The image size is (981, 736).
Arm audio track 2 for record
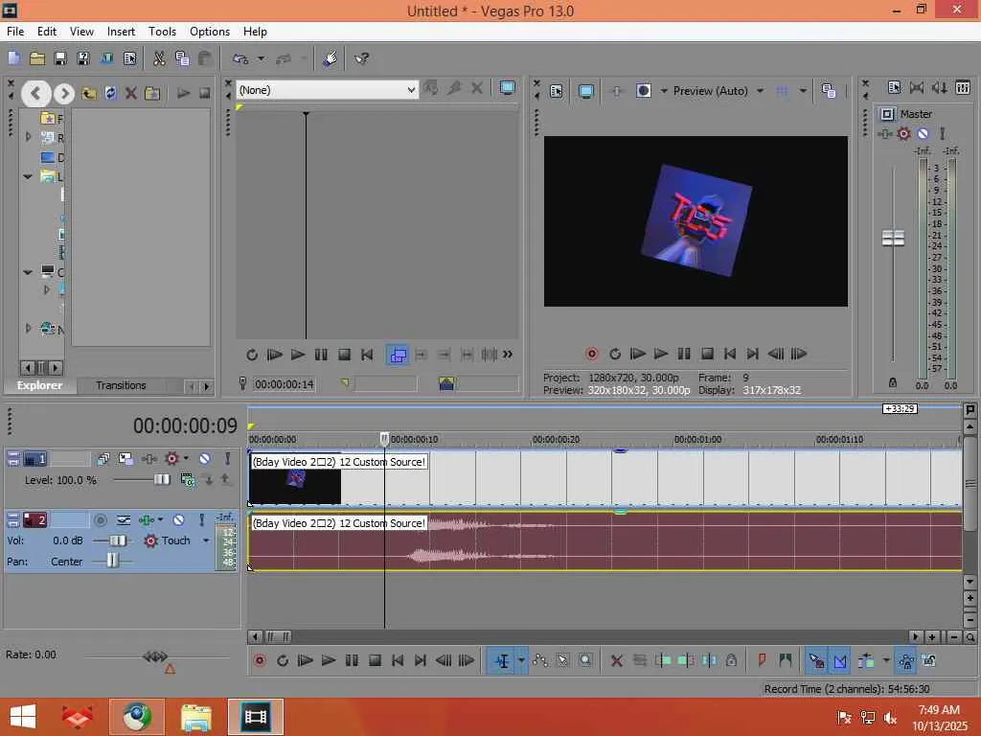tap(100, 520)
